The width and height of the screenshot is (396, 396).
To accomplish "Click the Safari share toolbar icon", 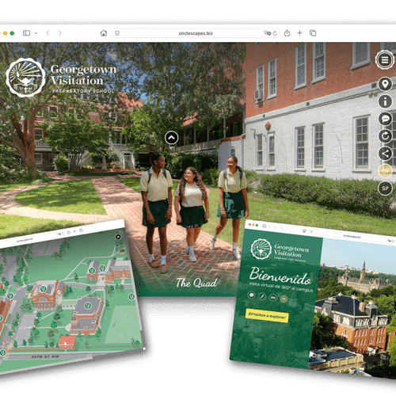I will [x=287, y=33].
